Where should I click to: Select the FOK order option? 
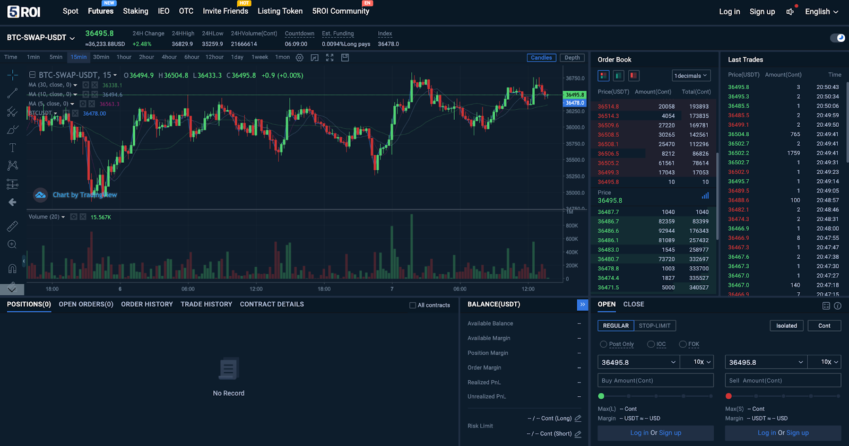[683, 344]
